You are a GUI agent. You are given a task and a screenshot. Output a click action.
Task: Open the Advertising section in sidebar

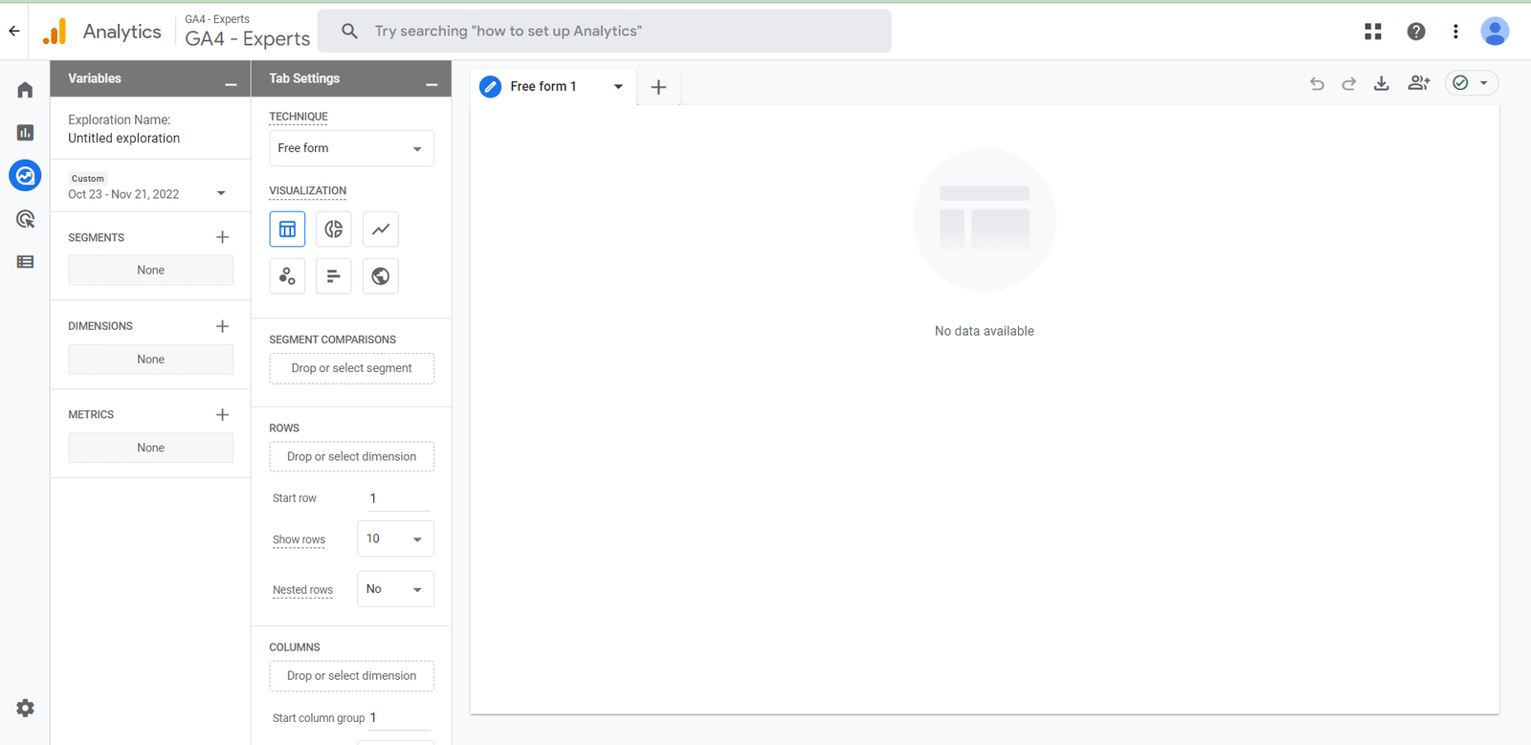click(26, 219)
